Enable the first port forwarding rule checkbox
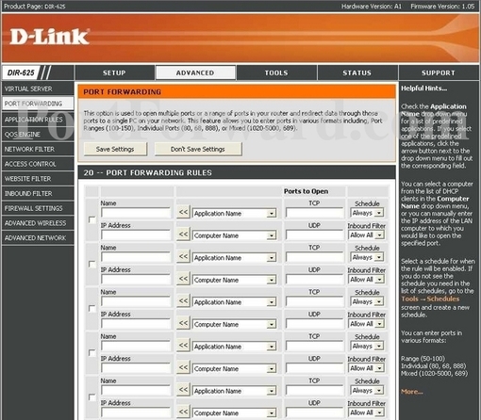The height and width of the screenshot is (420, 481). [x=92, y=219]
